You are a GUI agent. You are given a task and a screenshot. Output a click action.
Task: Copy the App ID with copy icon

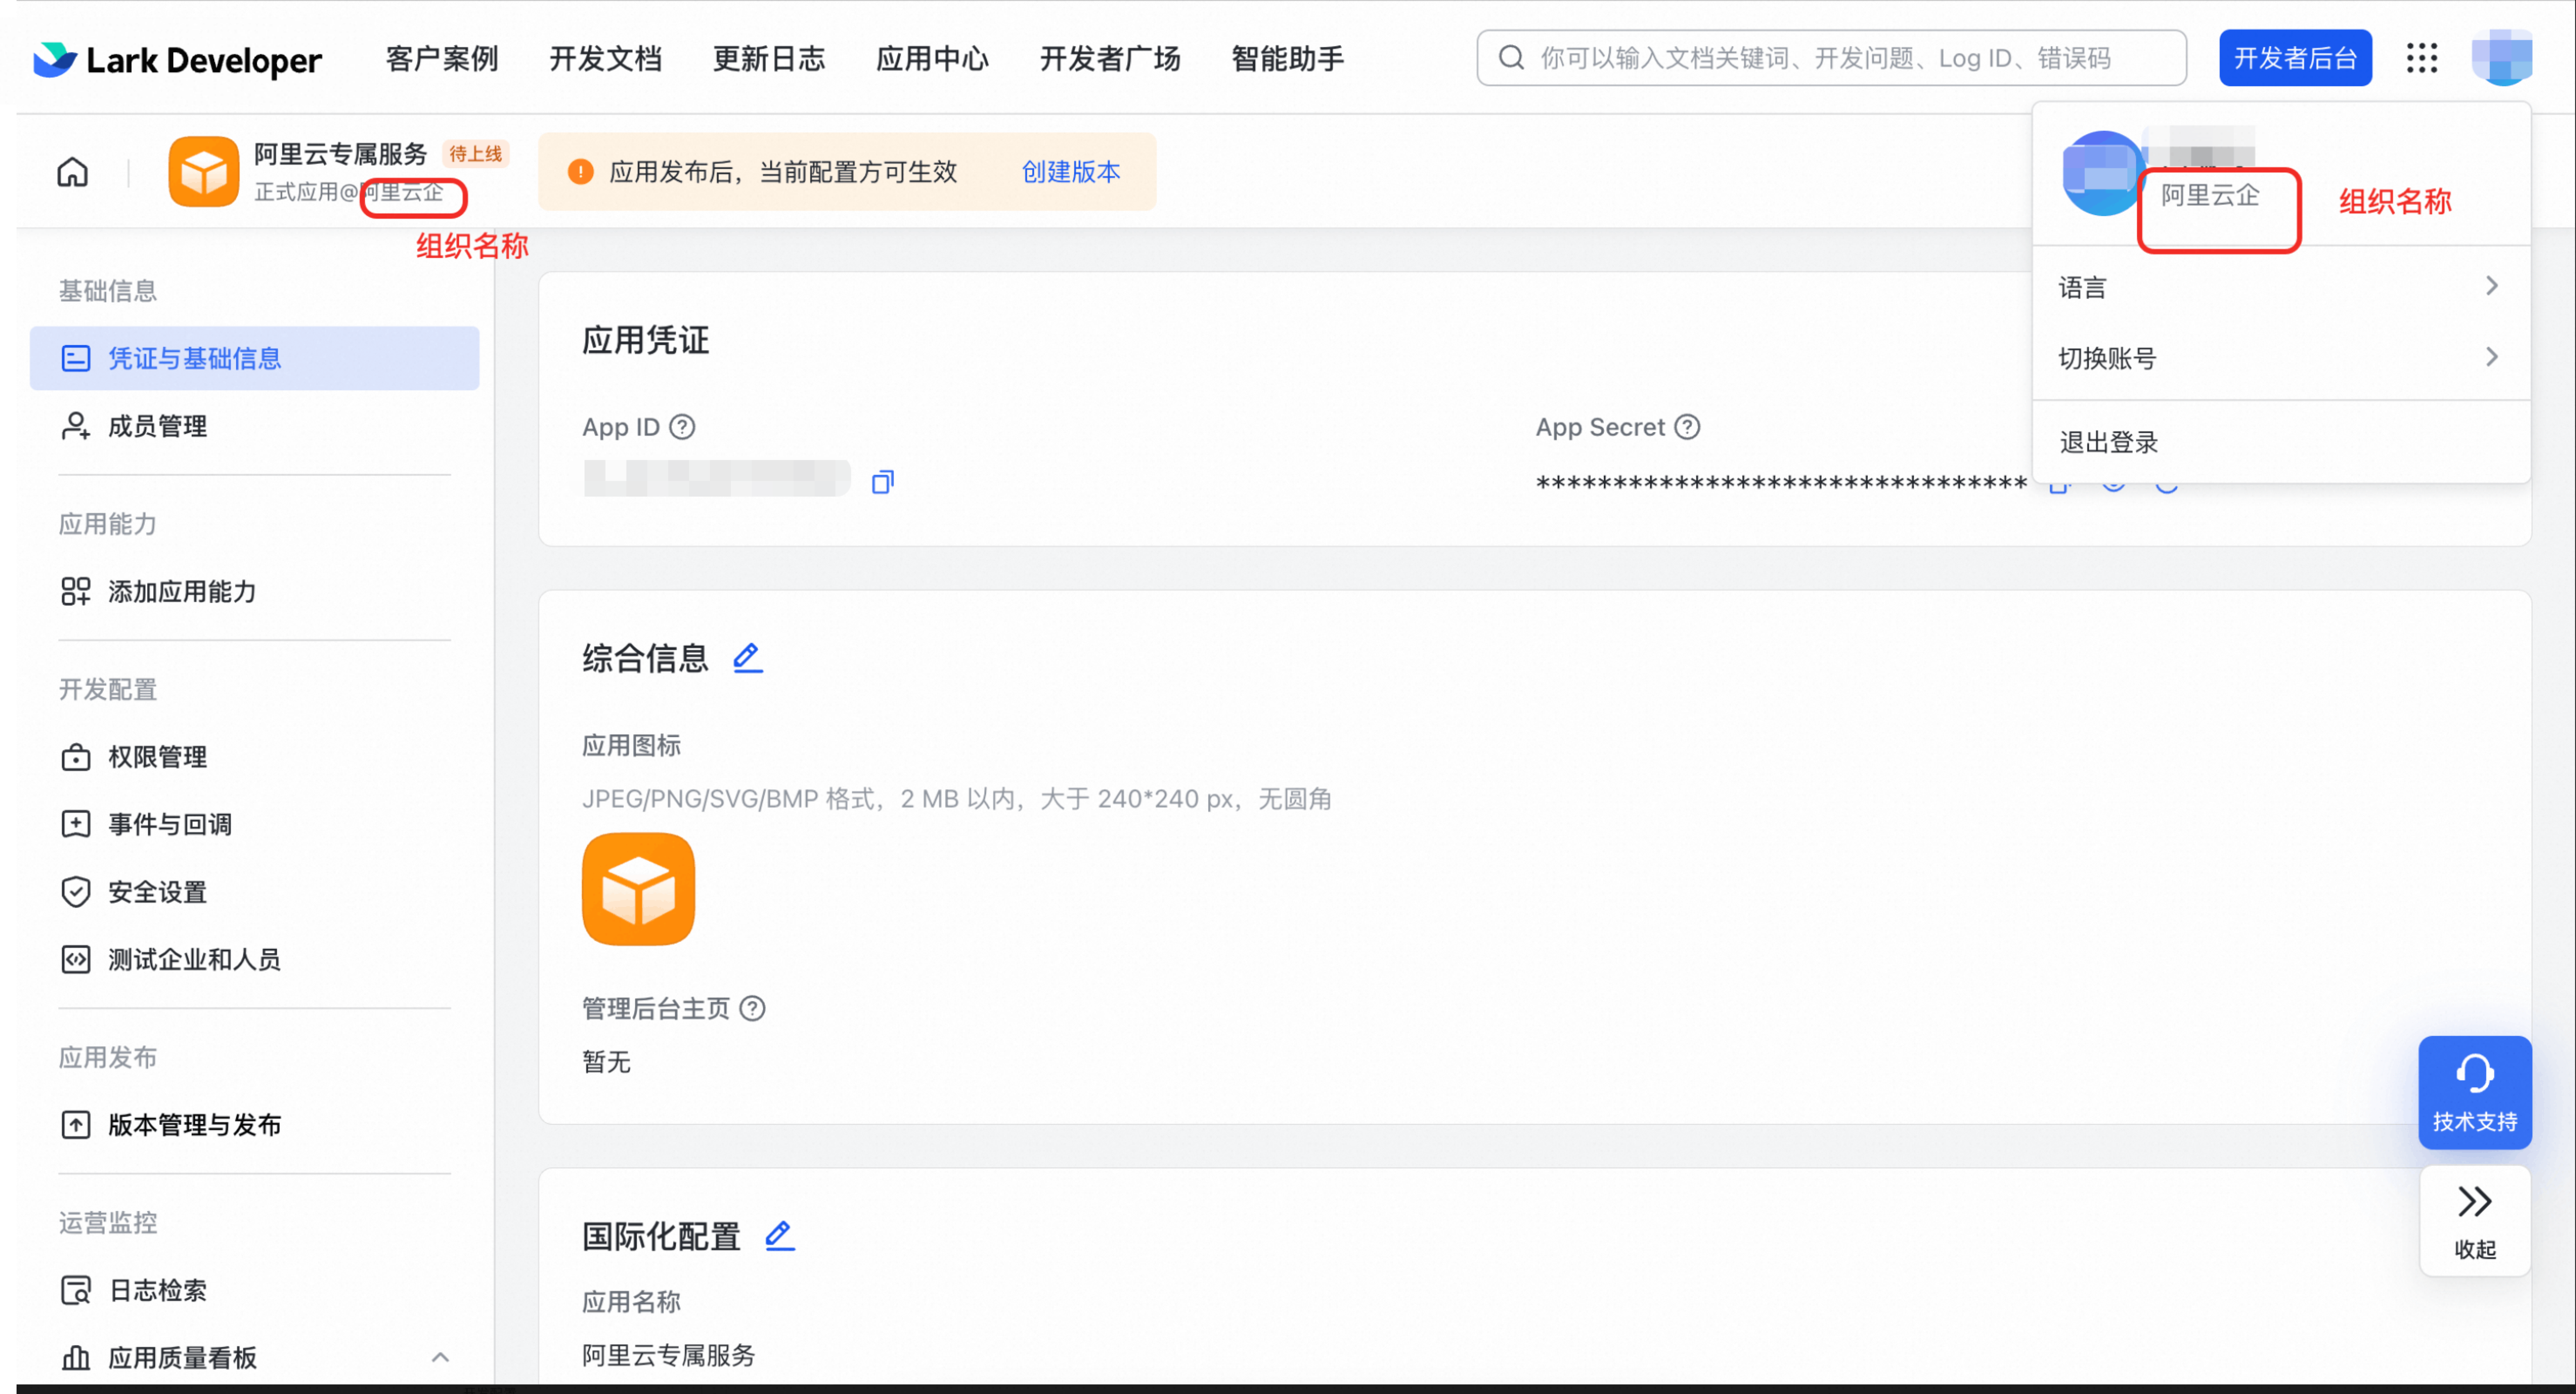pyautogui.click(x=882, y=482)
